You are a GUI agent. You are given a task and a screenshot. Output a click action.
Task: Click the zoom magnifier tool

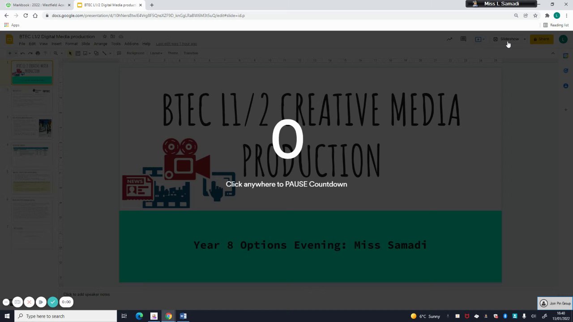56,53
